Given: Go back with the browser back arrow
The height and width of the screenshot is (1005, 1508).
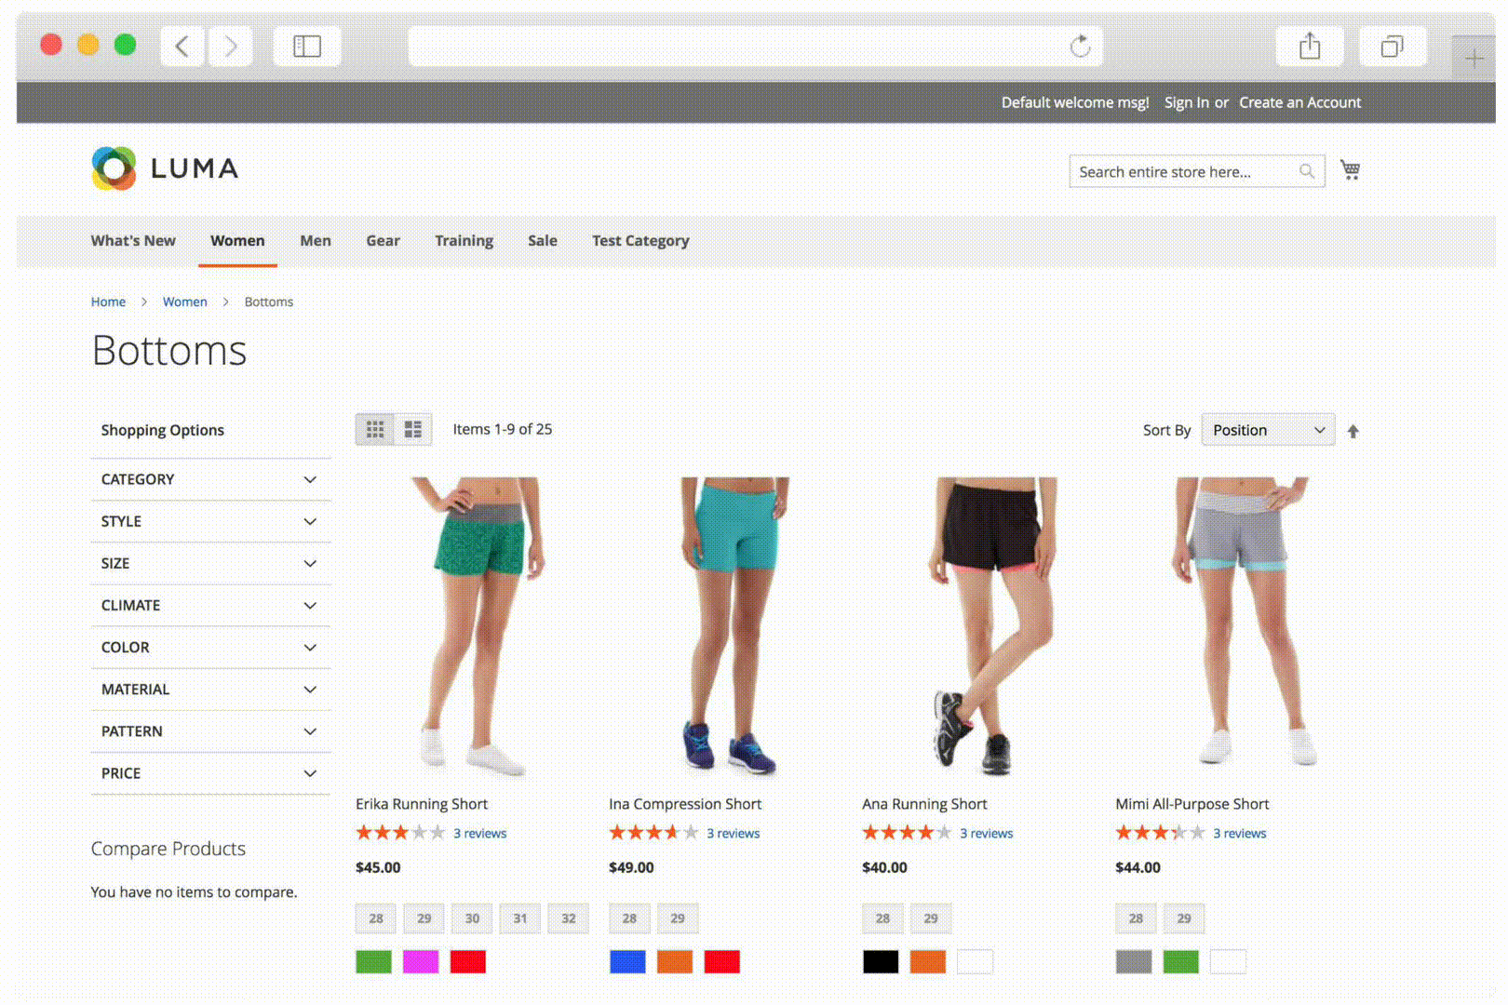Looking at the screenshot, I should click(x=183, y=46).
